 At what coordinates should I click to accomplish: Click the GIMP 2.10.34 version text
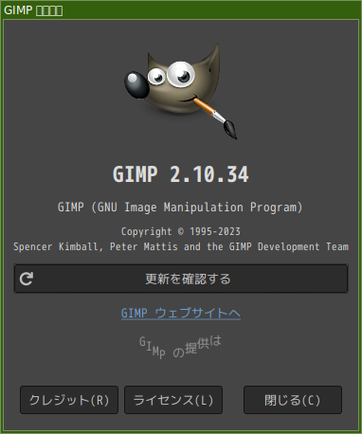[x=181, y=174]
